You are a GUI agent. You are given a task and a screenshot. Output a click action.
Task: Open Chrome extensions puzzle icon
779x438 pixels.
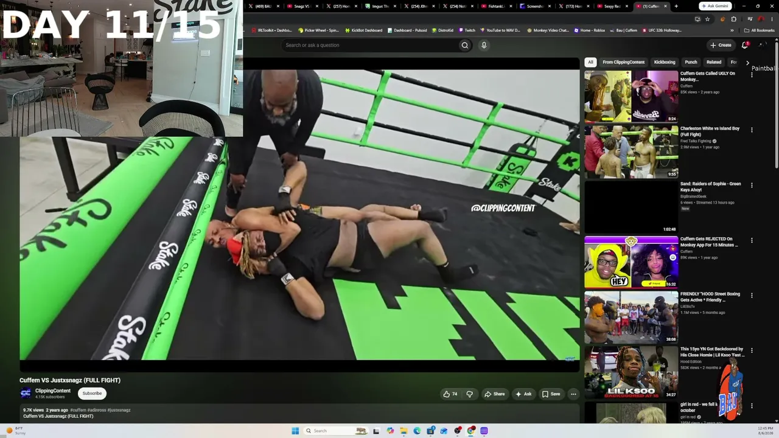point(733,19)
